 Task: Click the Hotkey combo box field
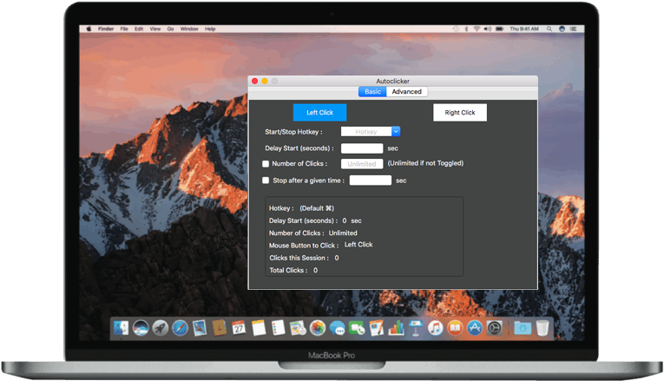[x=366, y=132]
